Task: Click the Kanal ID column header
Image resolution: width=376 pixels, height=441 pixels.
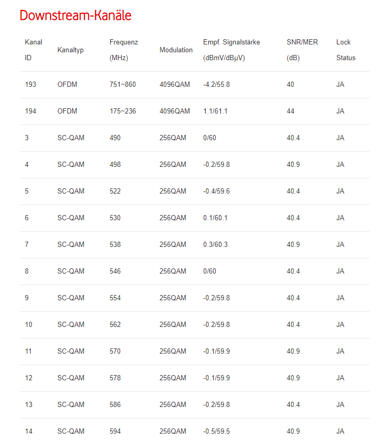Action: (33, 50)
